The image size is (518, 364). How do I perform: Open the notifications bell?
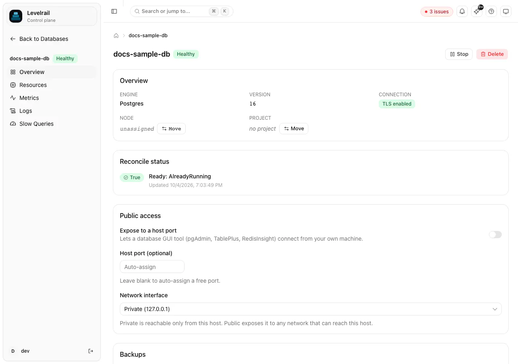[x=462, y=11]
